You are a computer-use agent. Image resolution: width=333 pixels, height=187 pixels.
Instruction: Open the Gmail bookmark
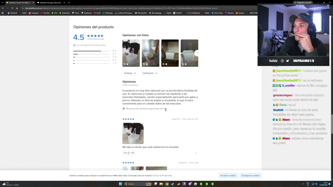(97, 13)
